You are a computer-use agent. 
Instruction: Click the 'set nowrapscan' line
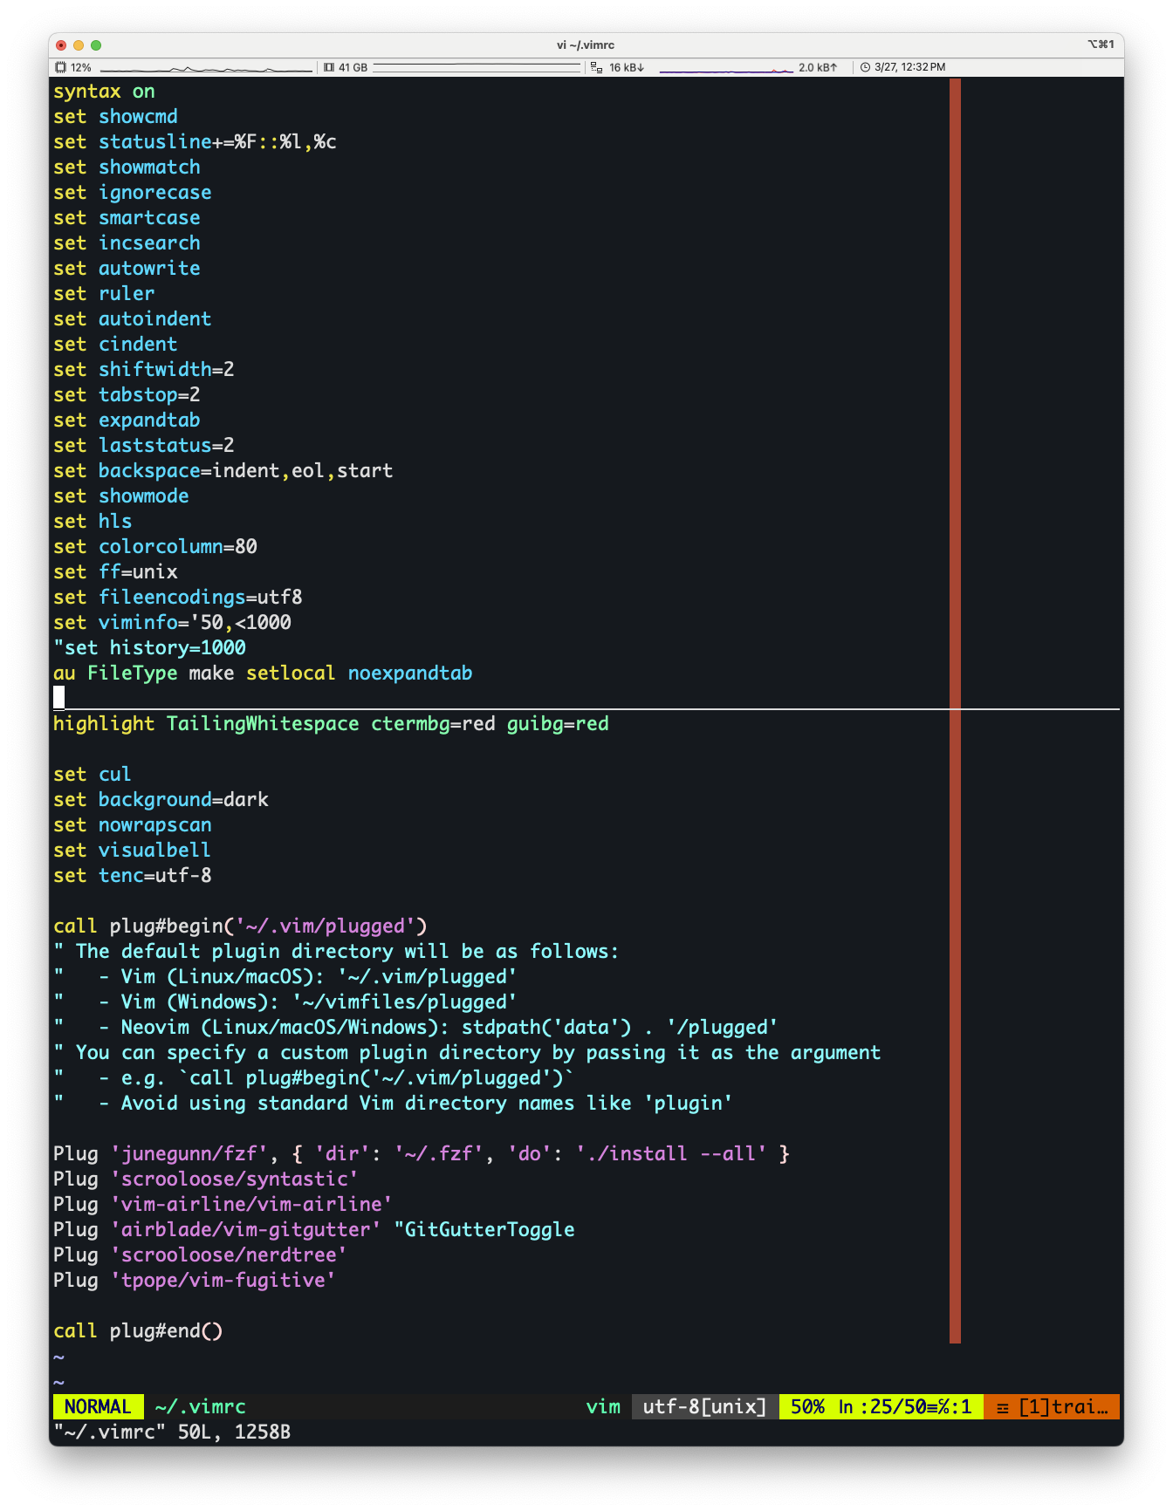click(133, 825)
